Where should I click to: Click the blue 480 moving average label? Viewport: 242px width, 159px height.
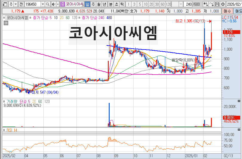pos(109,18)
